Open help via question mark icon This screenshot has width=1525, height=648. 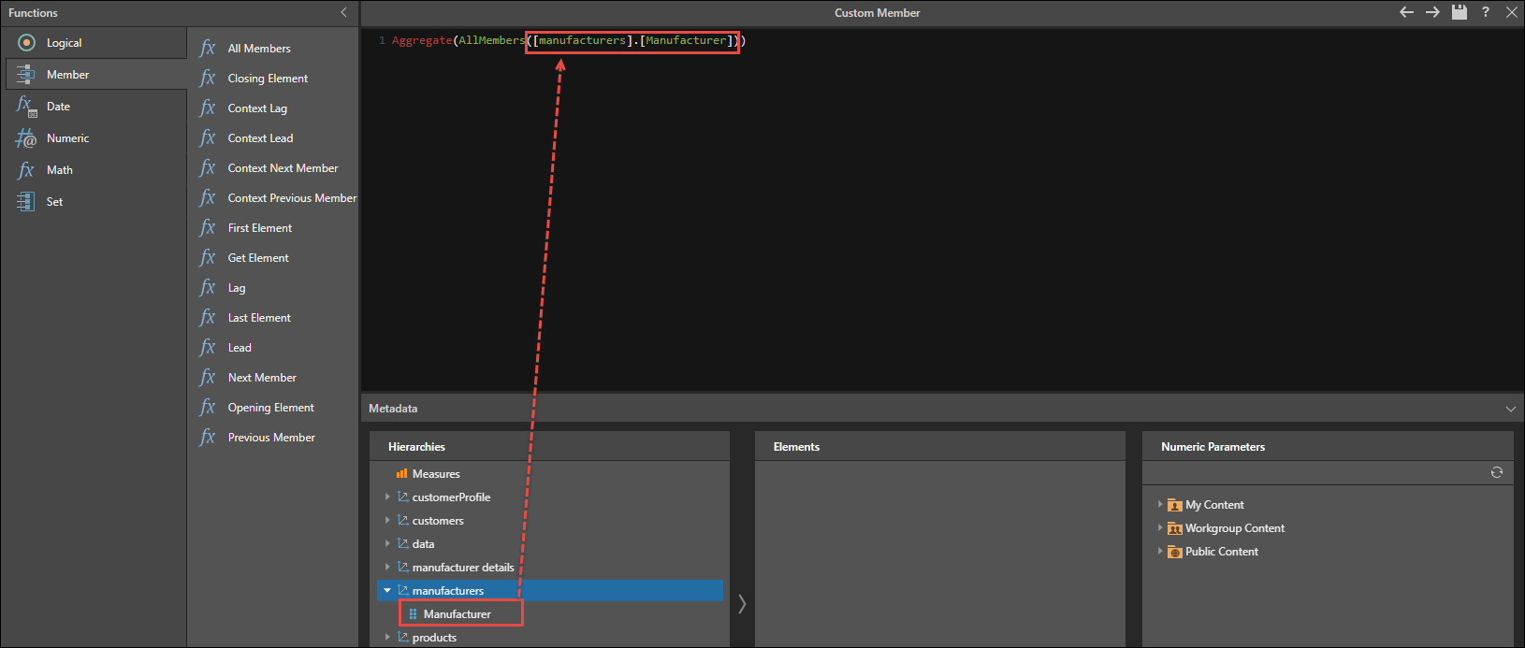pyautogui.click(x=1485, y=12)
